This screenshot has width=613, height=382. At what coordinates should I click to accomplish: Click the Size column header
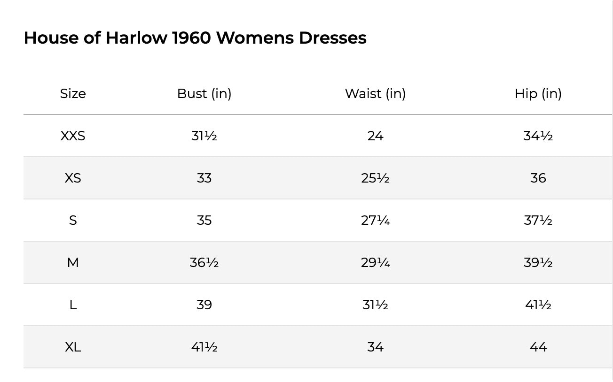(x=73, y=94)
